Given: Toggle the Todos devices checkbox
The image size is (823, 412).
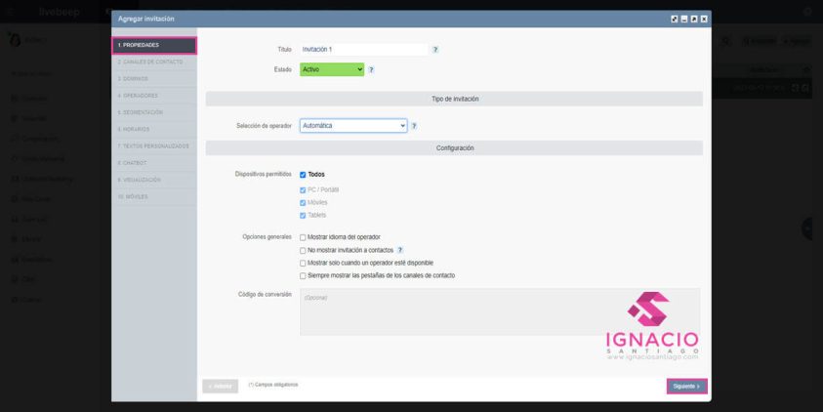Looking at the screenshot, I should click(x=303, y=175).
